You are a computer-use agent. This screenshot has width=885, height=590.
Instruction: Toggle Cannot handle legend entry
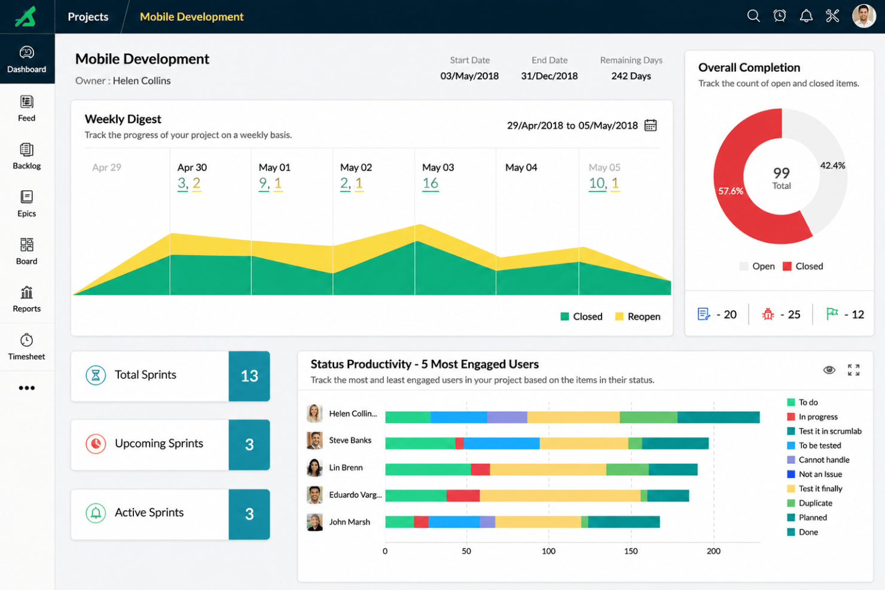pos(818,460)
